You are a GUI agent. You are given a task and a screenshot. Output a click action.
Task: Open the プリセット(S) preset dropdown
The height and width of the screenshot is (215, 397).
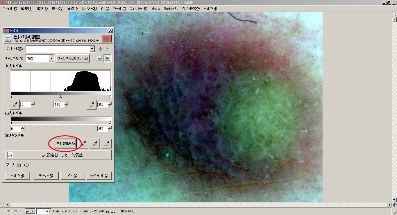[x=60, y=49]
